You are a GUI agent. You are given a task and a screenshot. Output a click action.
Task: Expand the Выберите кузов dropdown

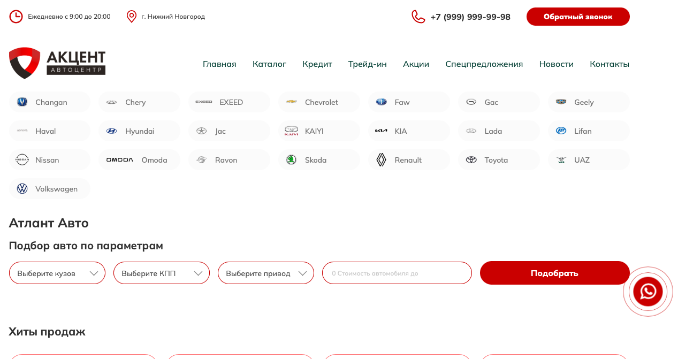[x=57, y=273]
